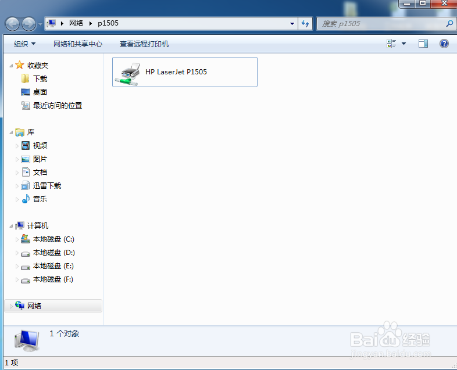The height and width of the screenshot is (370, 457).
Task: Click the computer icon in details pane
Action: tap(27, 341)
